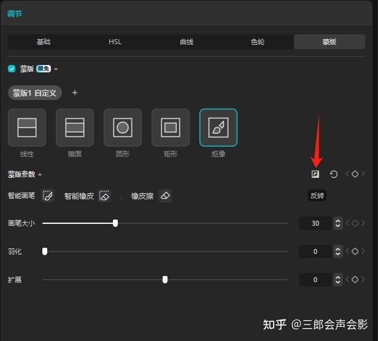This screenshot has width=378, height=341.
Task: Click the 羽化 value field
Action: 315,251
